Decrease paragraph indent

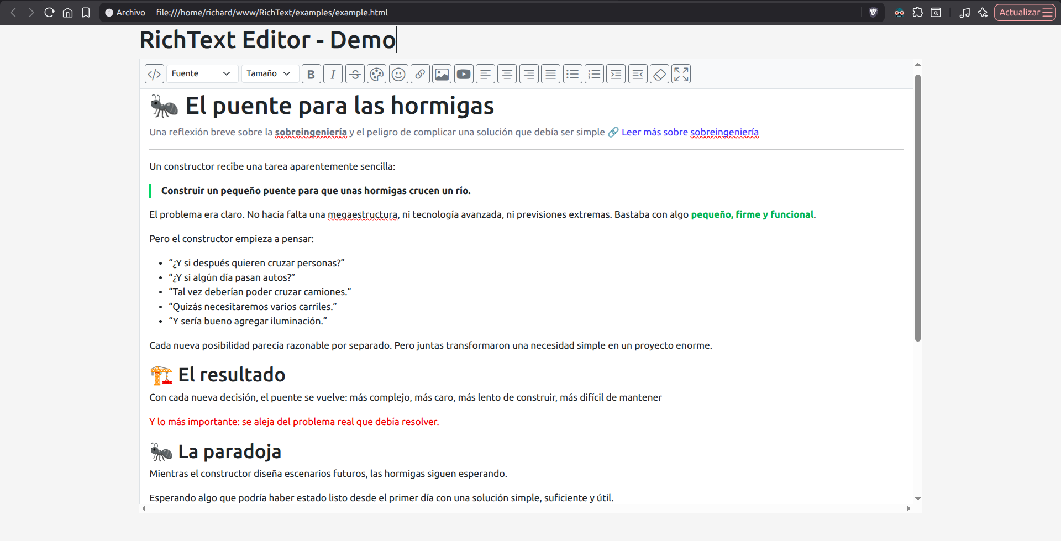[x=638, y=74]
